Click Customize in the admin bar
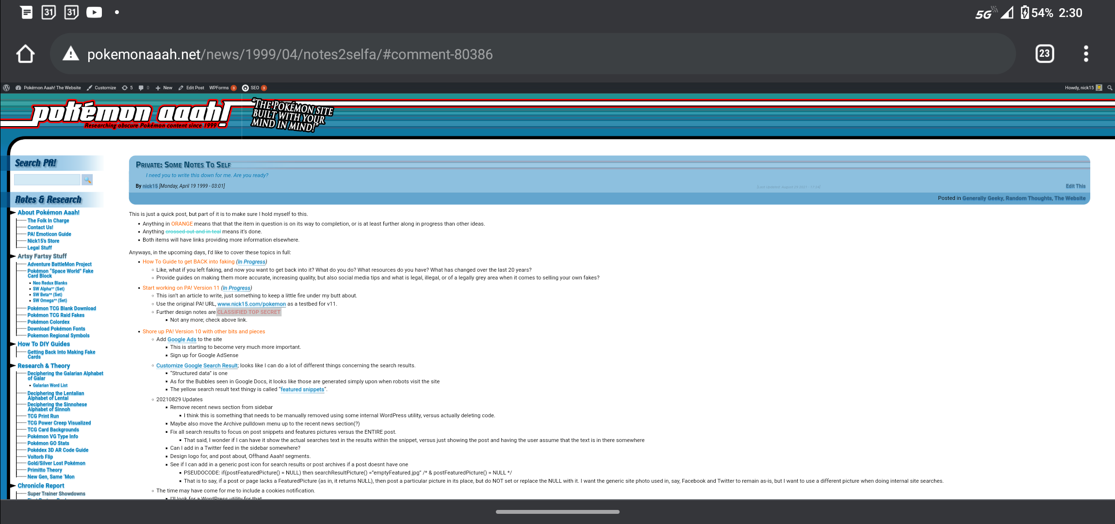1115x524 pixels. 101,88
